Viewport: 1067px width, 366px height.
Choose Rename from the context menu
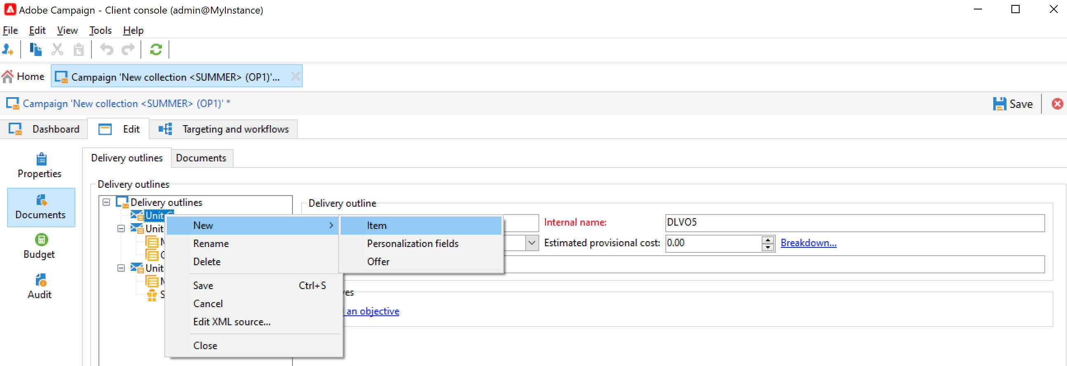click(253, 244)
